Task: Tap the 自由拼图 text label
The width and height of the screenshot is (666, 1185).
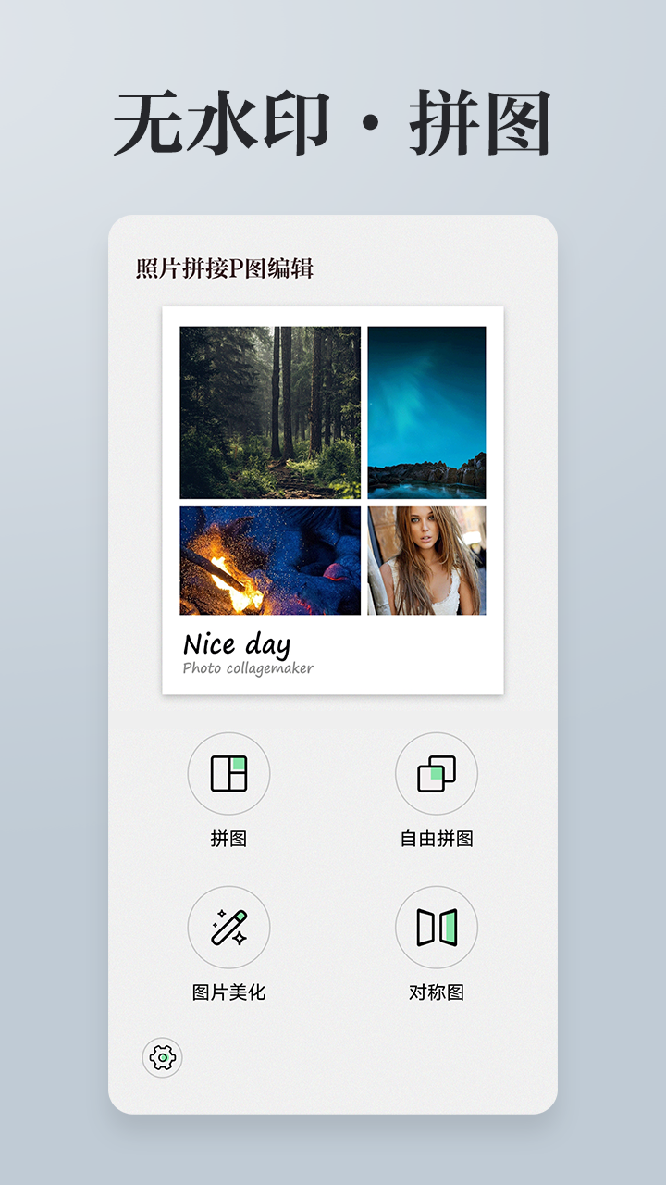Action: coord(437,839)
